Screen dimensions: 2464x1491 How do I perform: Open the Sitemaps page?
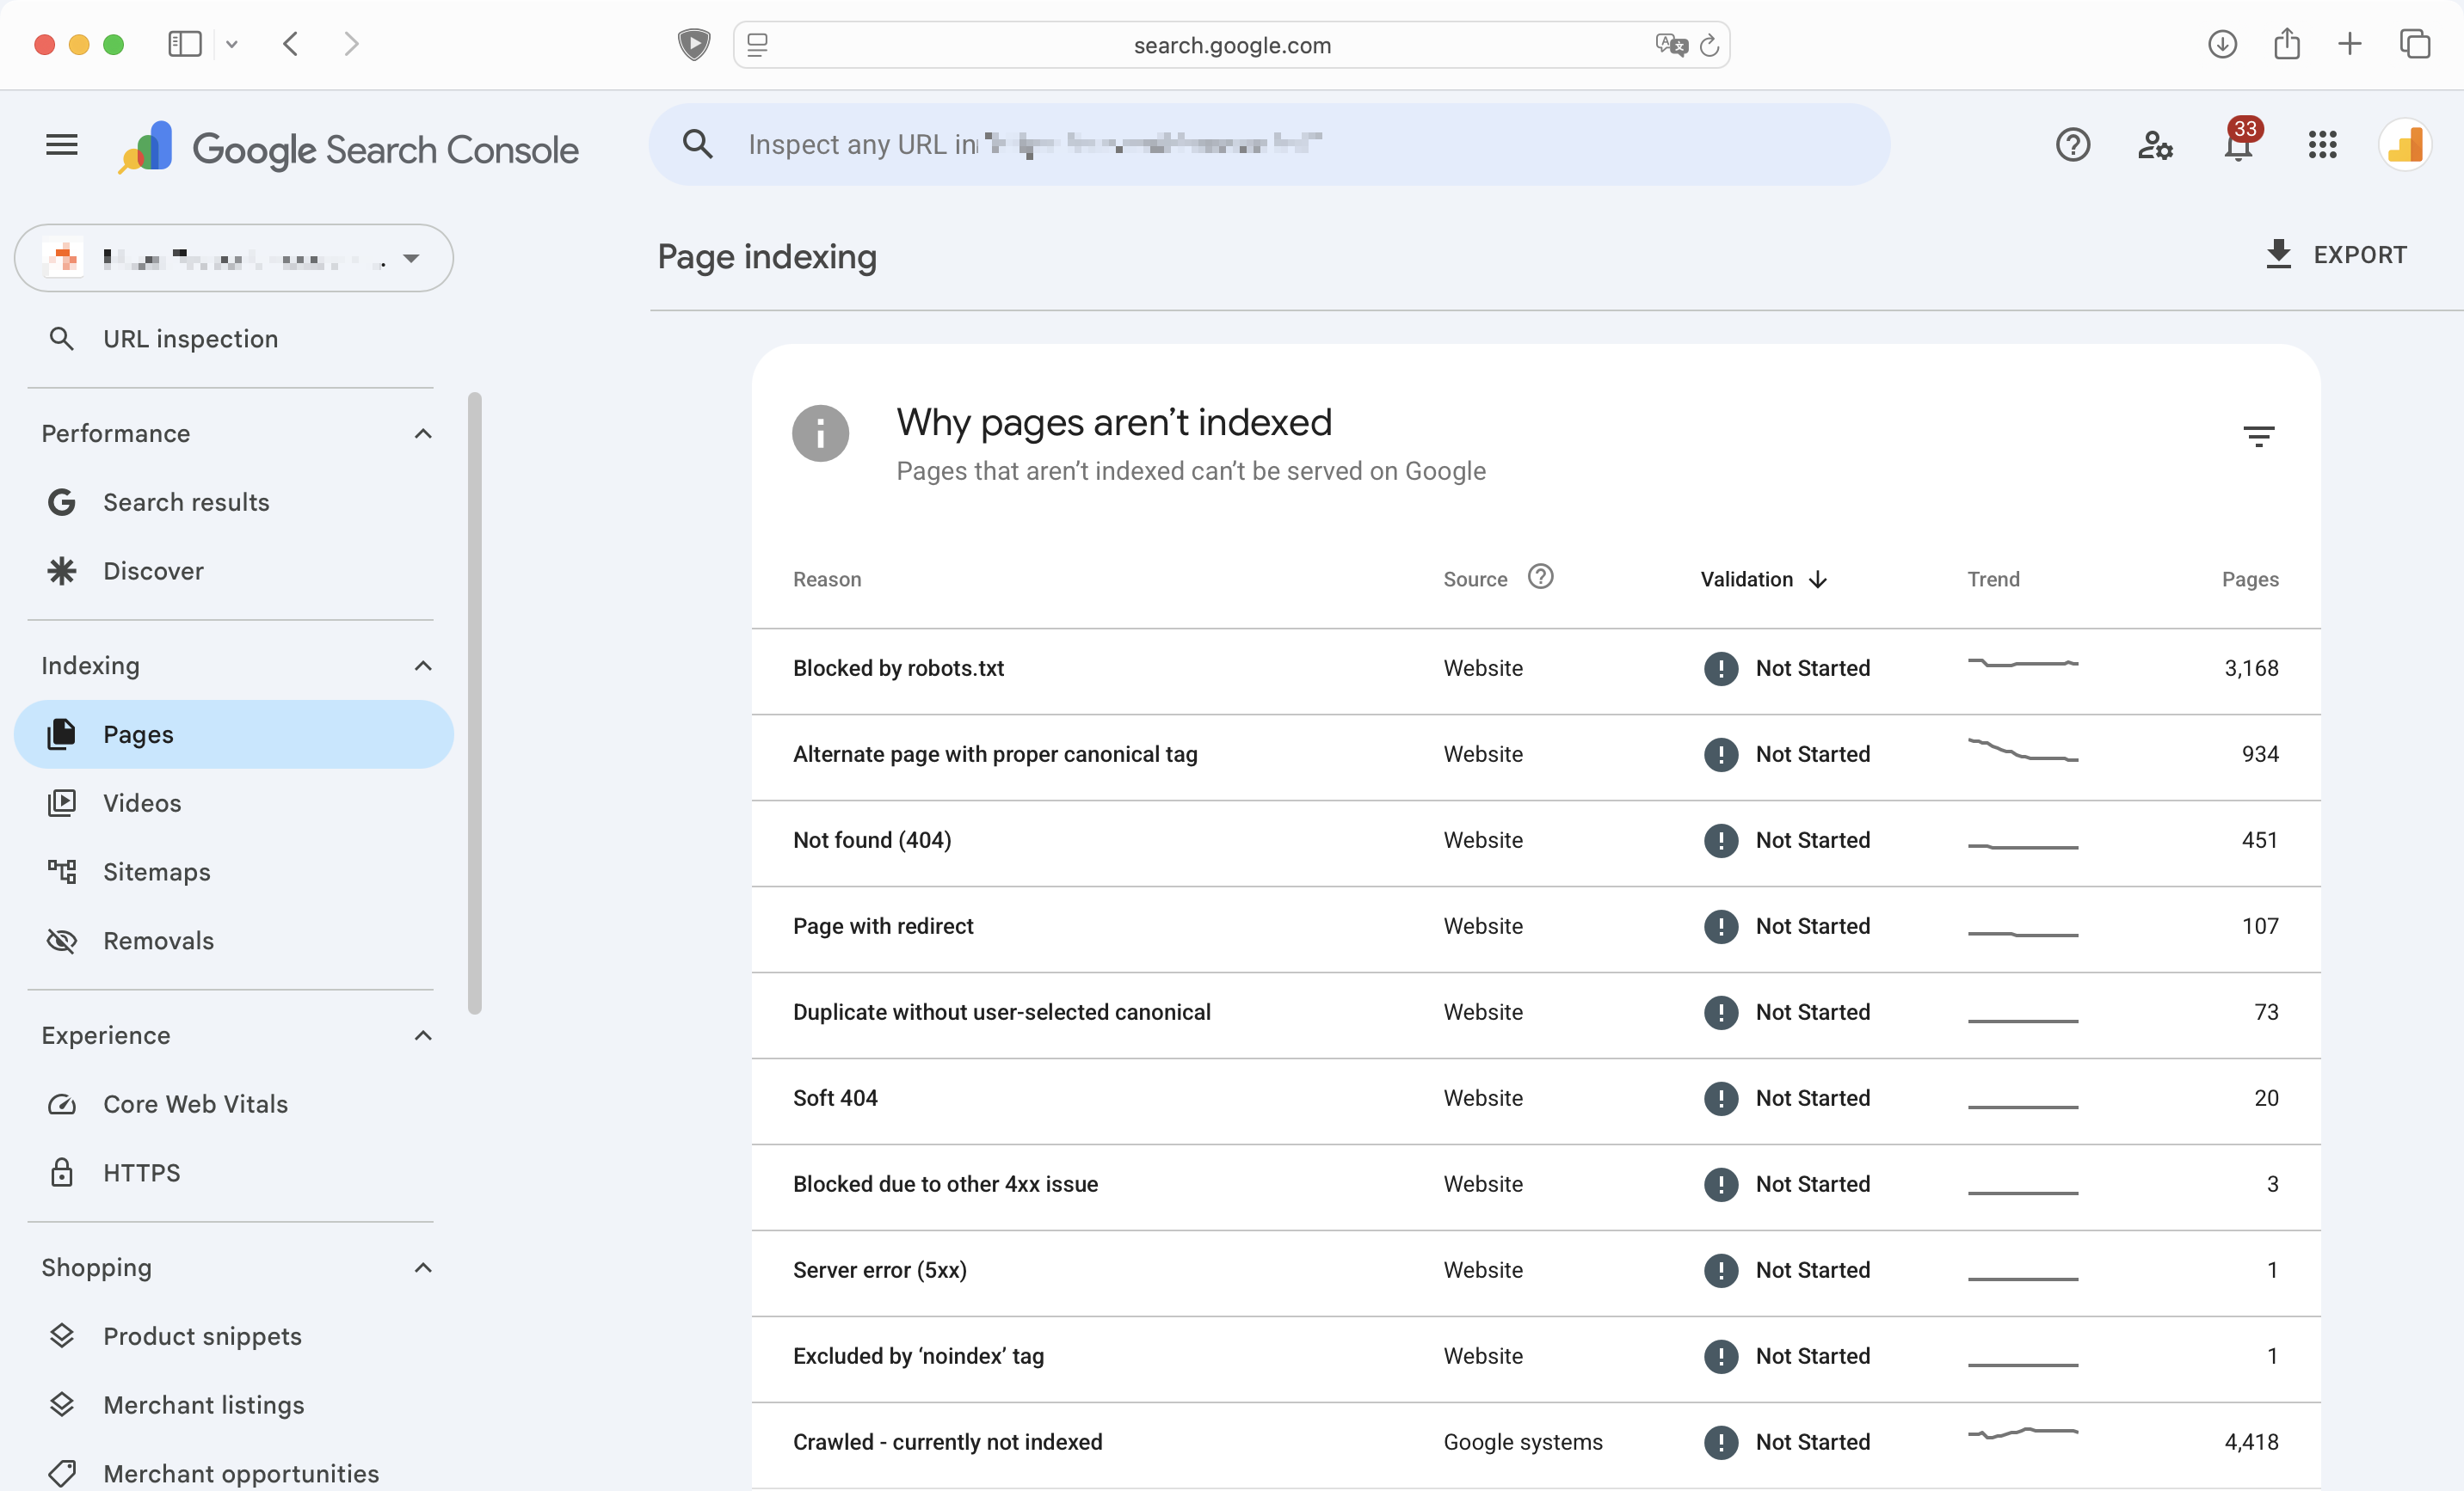tap(234, 871)
